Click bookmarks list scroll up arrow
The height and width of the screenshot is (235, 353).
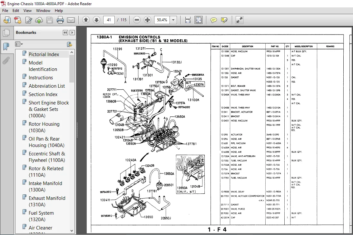[72, 53]
